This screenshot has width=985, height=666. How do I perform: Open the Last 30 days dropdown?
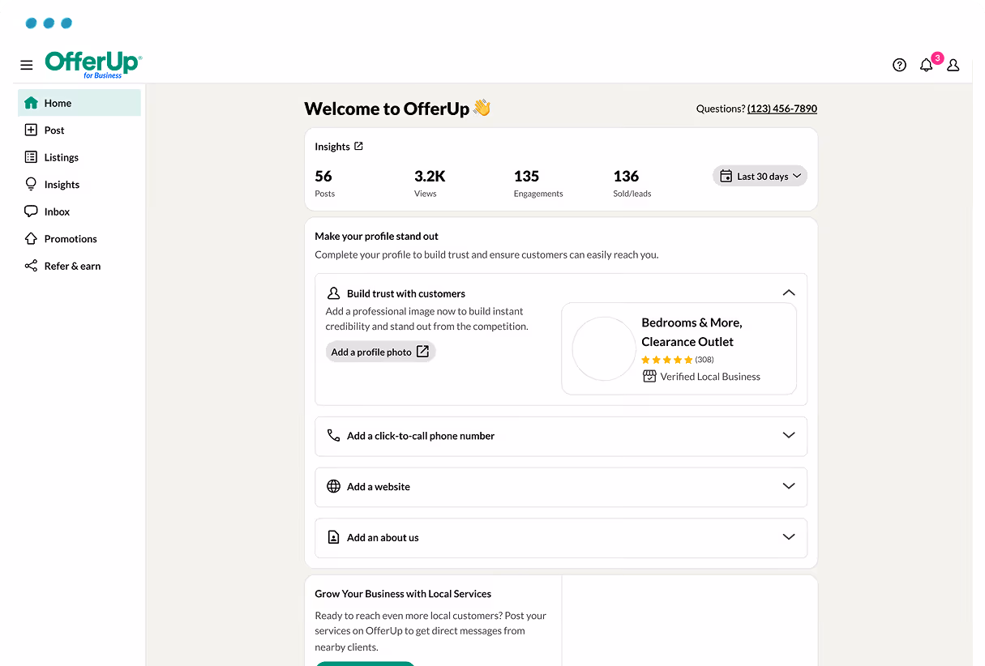click(x=760, y=176)
